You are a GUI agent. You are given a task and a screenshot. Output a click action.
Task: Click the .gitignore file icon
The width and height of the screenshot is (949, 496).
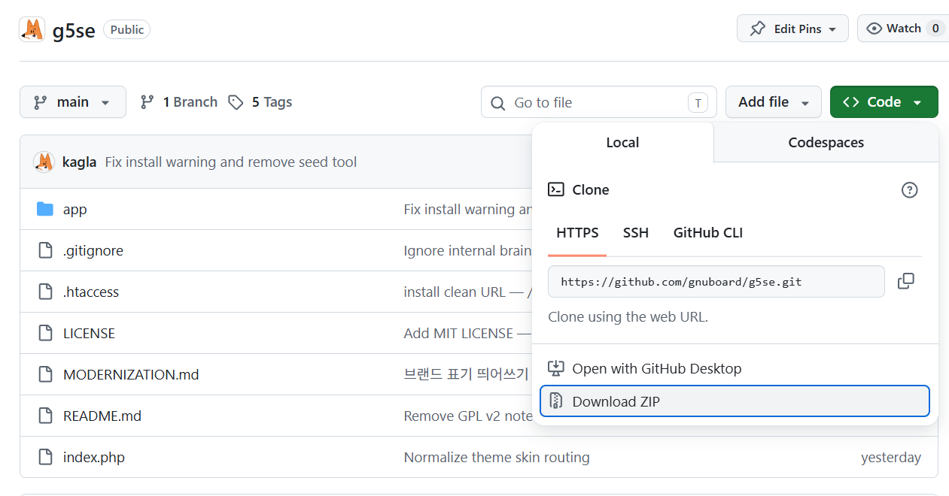pos(45,250)
